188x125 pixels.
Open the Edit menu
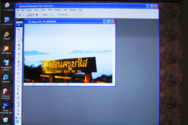click(23, 10)
